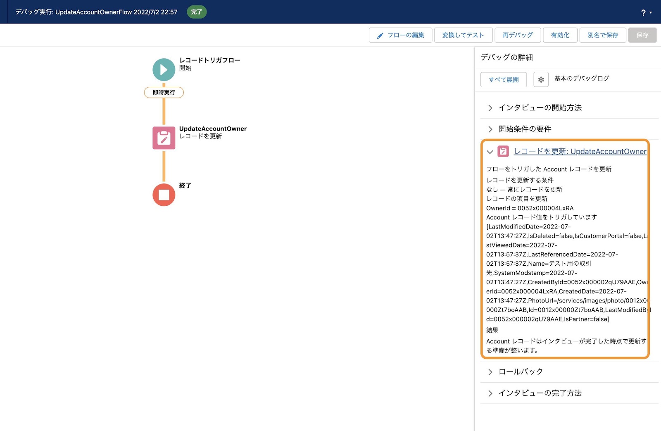Click the pencil icon on フローの編集 button
Viewport: 661px width, 431px height.
(380, 35)
